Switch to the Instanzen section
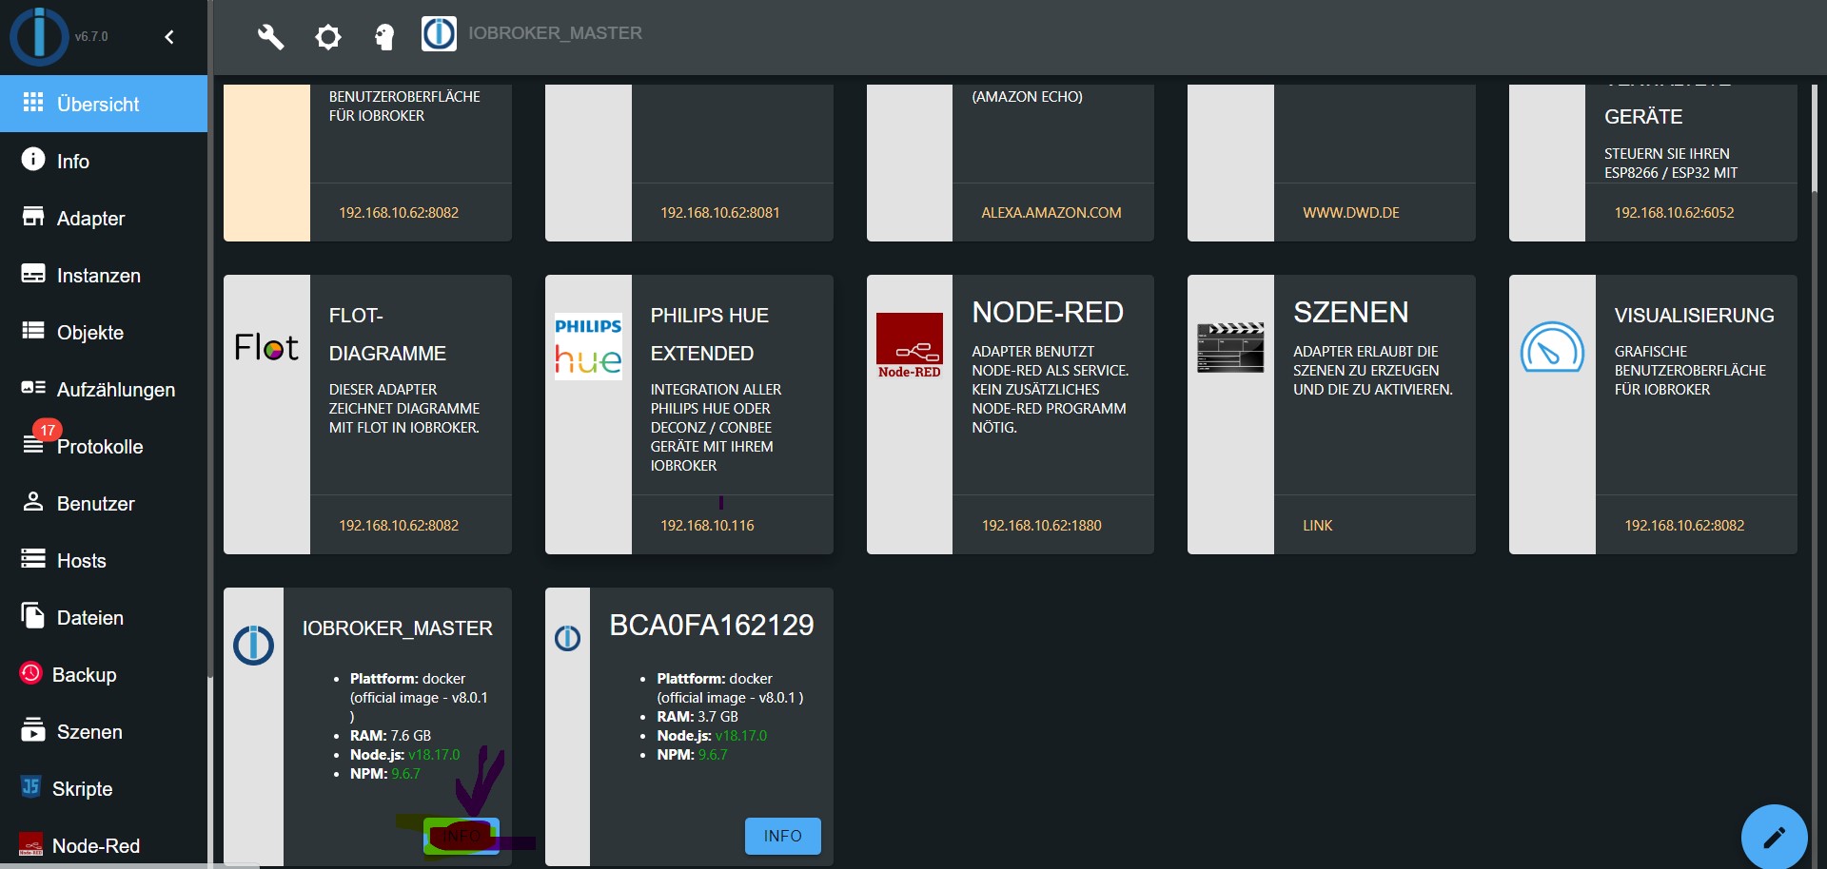Viewport: 1827px width, 869px height. [100, 275]
